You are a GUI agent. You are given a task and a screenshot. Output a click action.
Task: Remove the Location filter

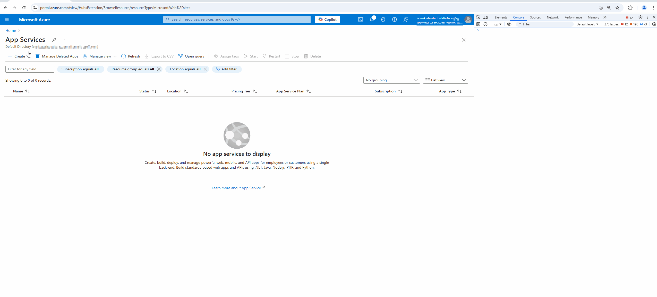tap(205, 69)
